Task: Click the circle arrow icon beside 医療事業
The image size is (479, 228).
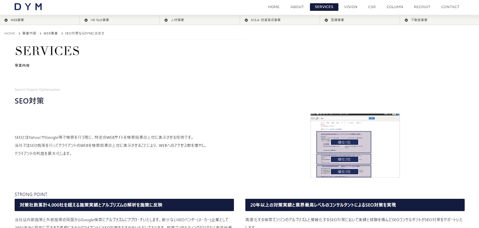Action: coord(326,20)
